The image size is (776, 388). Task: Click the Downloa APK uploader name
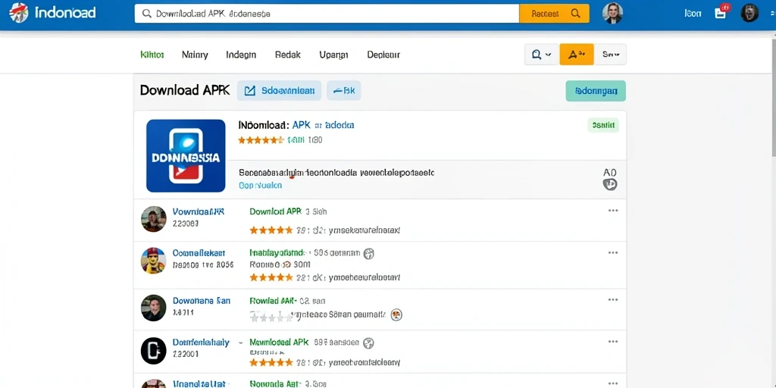pos(199,212)
